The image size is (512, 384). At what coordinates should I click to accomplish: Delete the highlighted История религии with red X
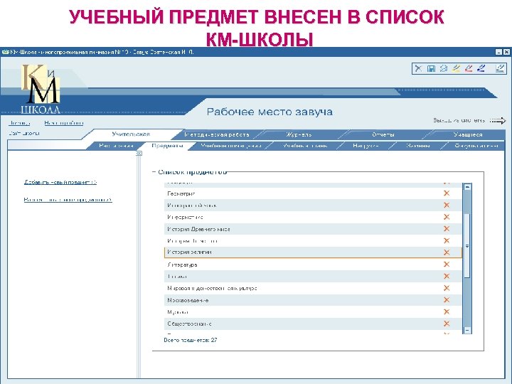[447, 252]
